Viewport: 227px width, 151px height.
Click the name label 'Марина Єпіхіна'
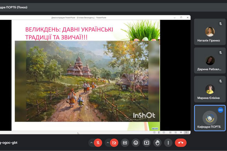point(209,98)
